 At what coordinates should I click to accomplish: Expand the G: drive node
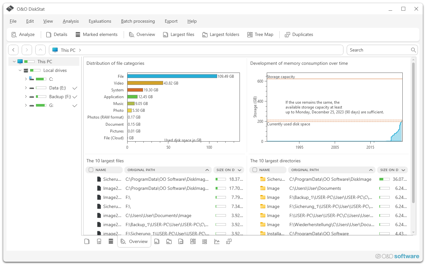(26, 105)
